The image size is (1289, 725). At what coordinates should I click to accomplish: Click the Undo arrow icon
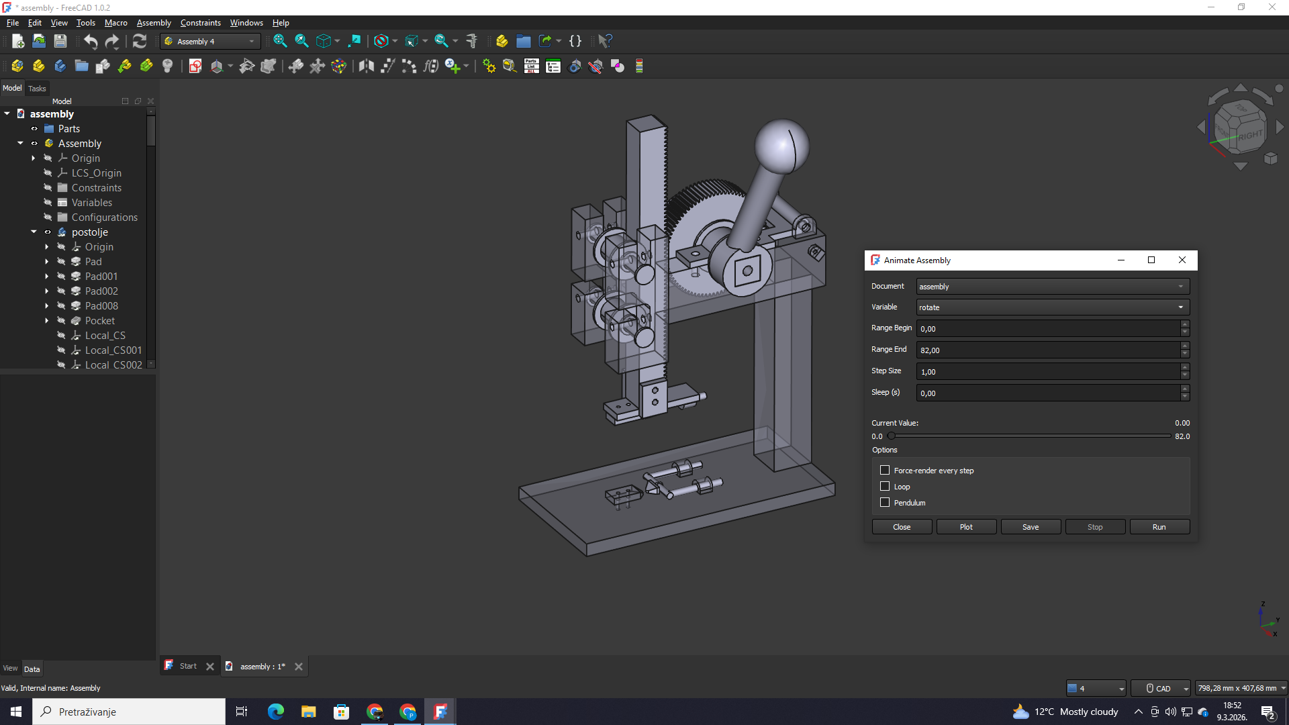(x=91, y=41)
